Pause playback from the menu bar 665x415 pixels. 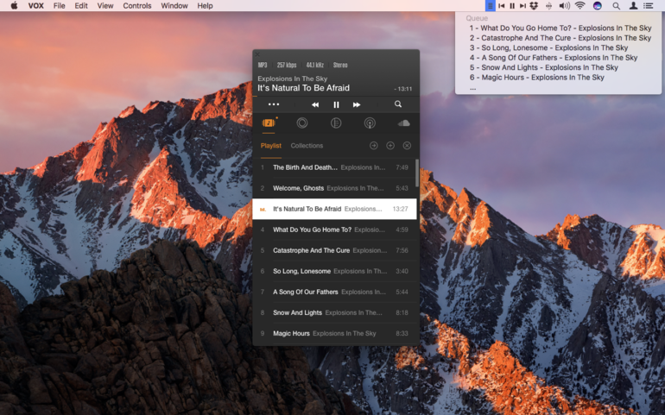512,5
